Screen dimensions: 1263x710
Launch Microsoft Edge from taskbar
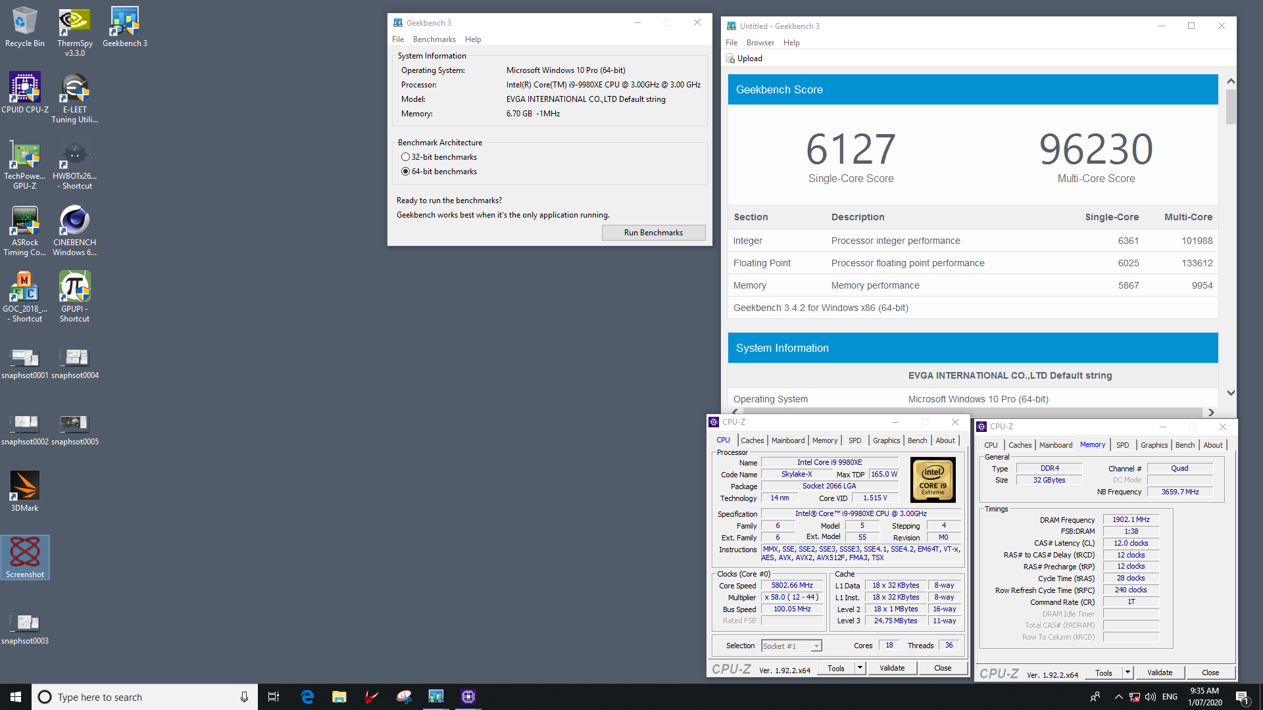pos(307,697)
